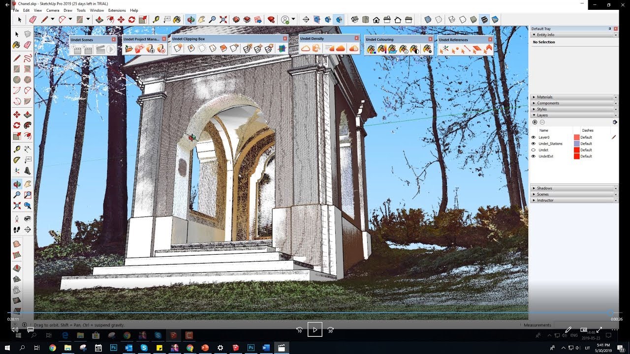Click the colored cube in Undet Clipping Box
The image size is (630, 354).
[x=282, y=48]
